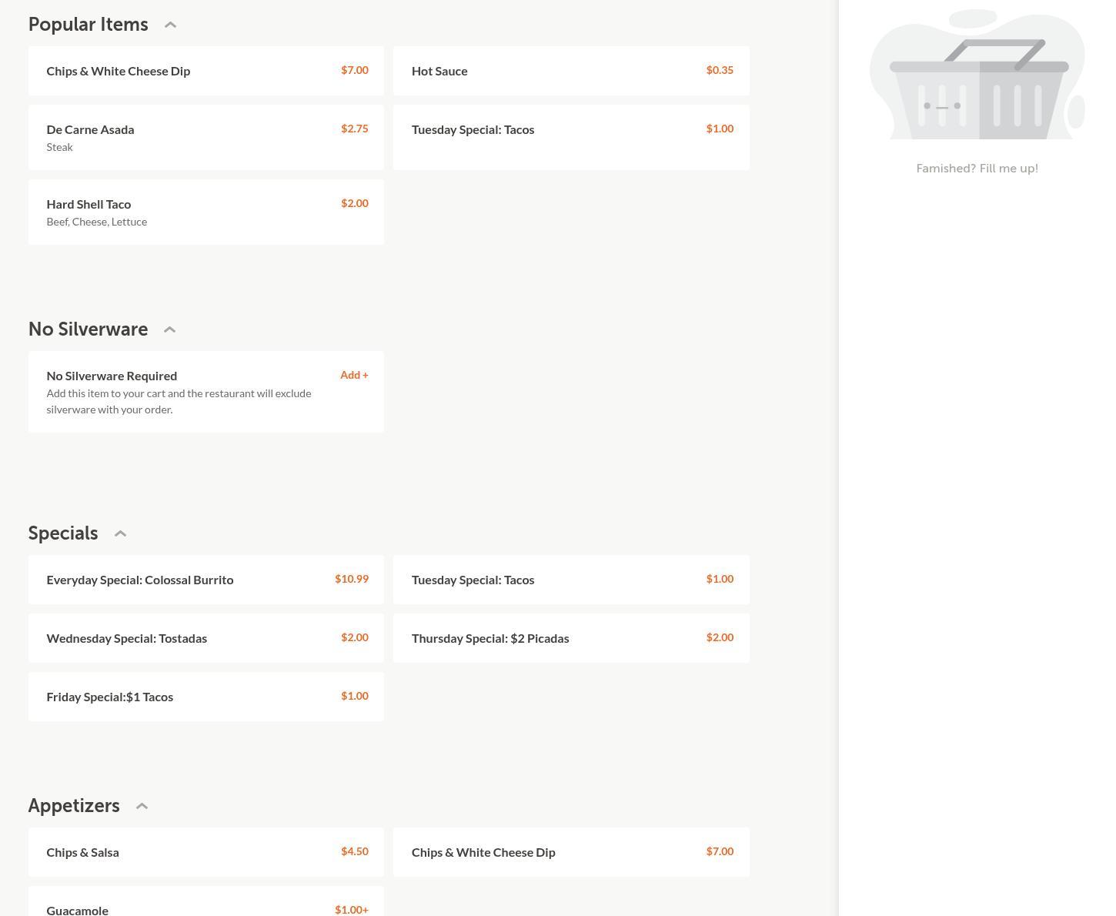Open Friday Special:$1 Tacos

[x=206, y=697]
